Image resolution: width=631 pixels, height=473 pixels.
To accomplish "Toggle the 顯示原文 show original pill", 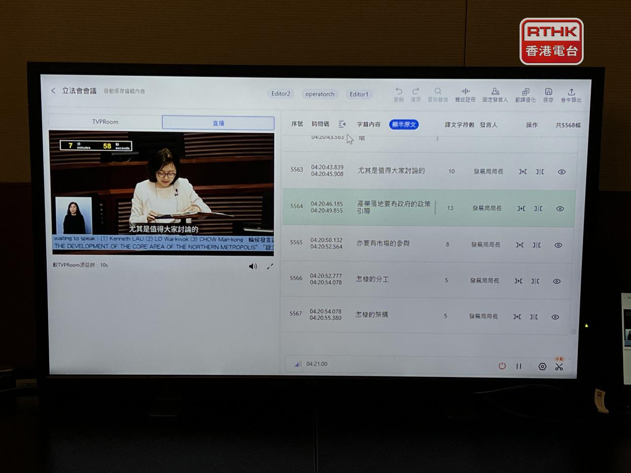I will (404, 125).
